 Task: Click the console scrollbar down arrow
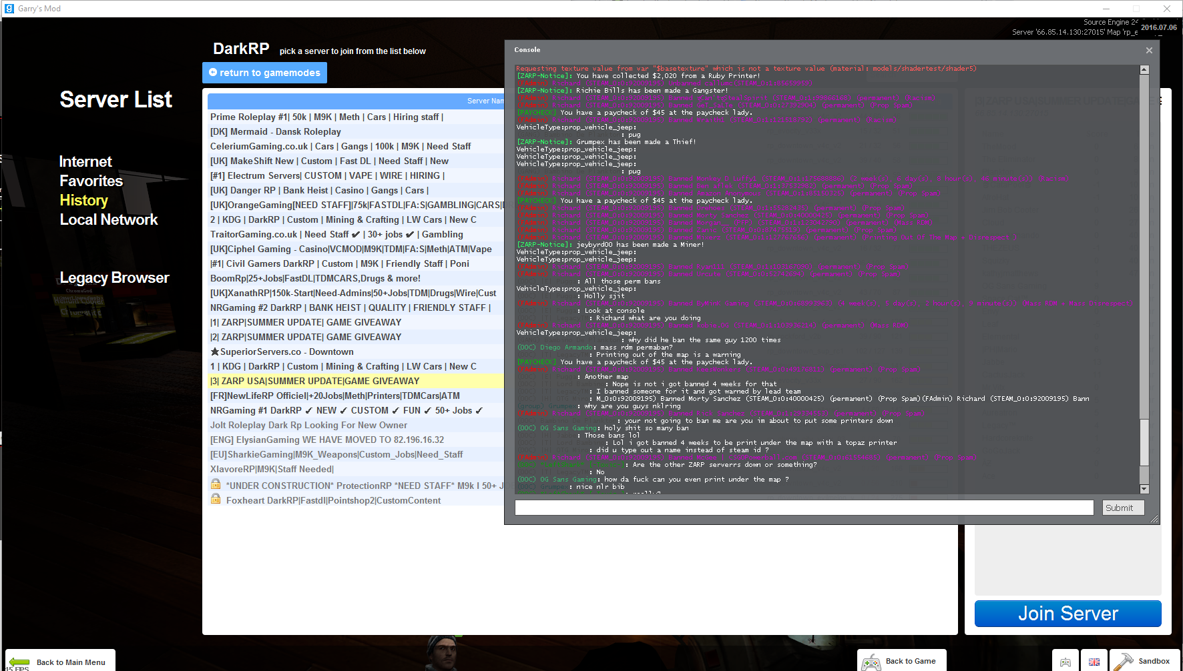click(x=1144, y=489)
